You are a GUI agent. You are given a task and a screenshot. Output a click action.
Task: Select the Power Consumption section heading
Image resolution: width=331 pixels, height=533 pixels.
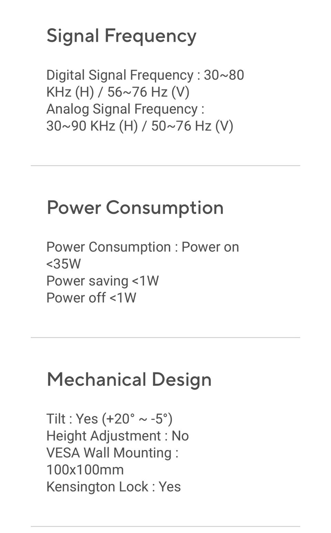135,208
